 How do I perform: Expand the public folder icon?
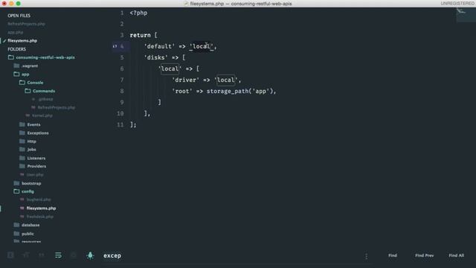(x=16, y=234)
